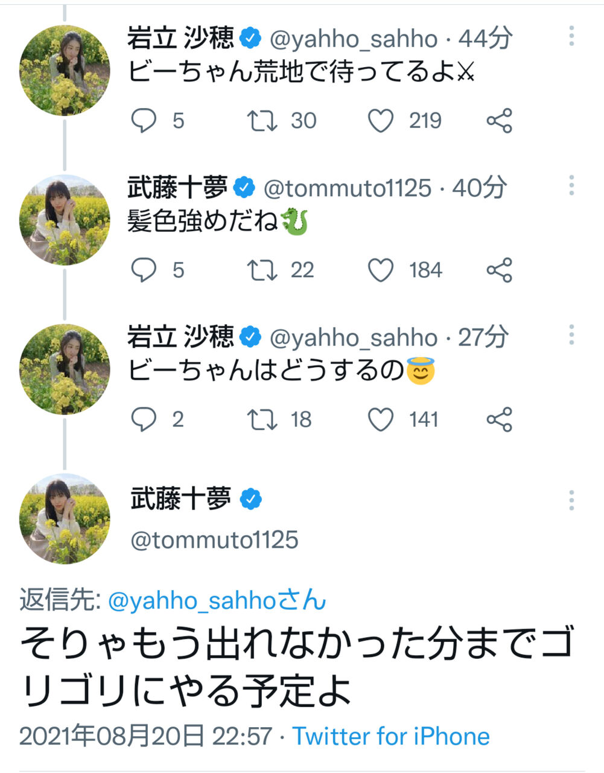604x773 pixels.
Task: Share the ビーちゃんはどうするの tweet
Action: pos(499,419)
